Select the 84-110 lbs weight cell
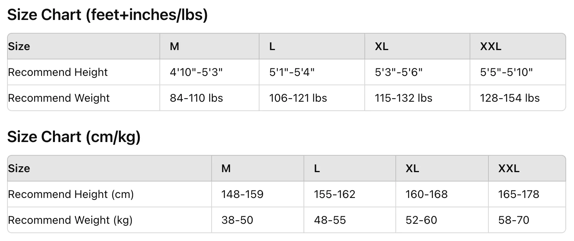Viewport: 574px width, 241px height. pyautogui.click(x=196, y=98)
